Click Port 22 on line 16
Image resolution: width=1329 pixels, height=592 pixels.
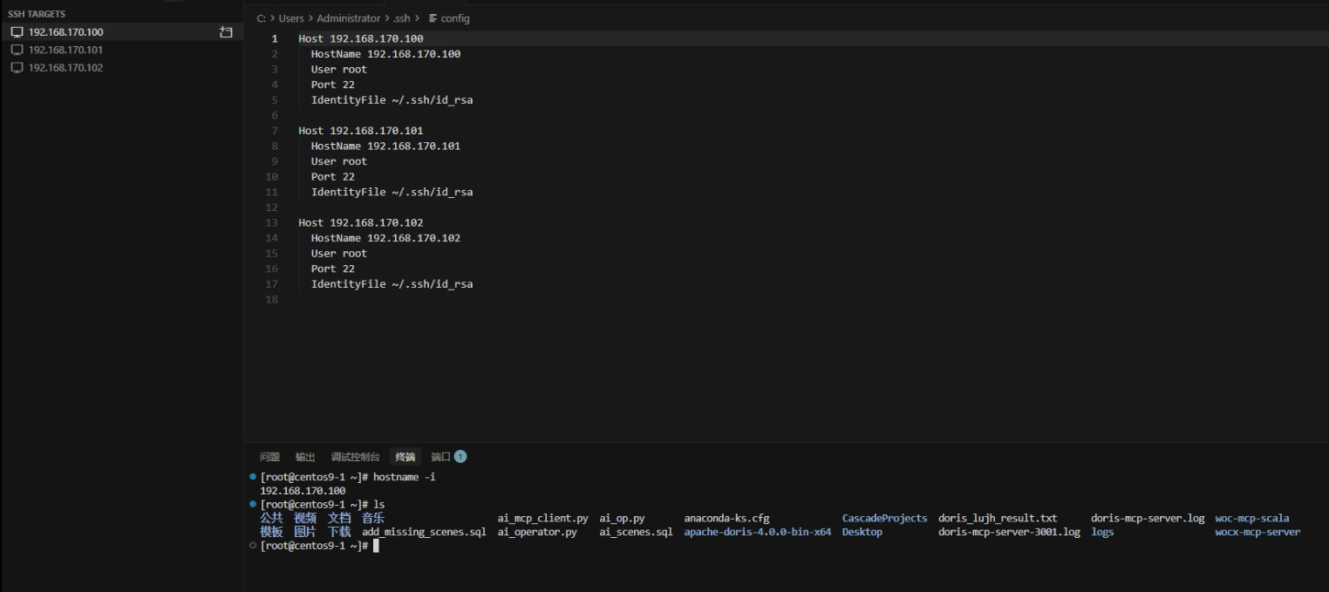coord(333,269)
